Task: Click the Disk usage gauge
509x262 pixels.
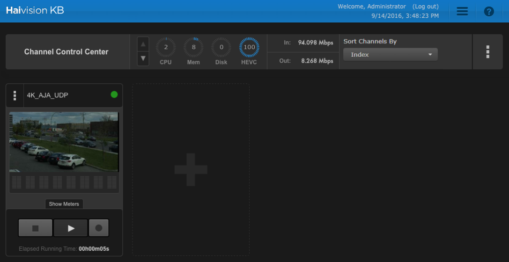Action: (221, 47)
